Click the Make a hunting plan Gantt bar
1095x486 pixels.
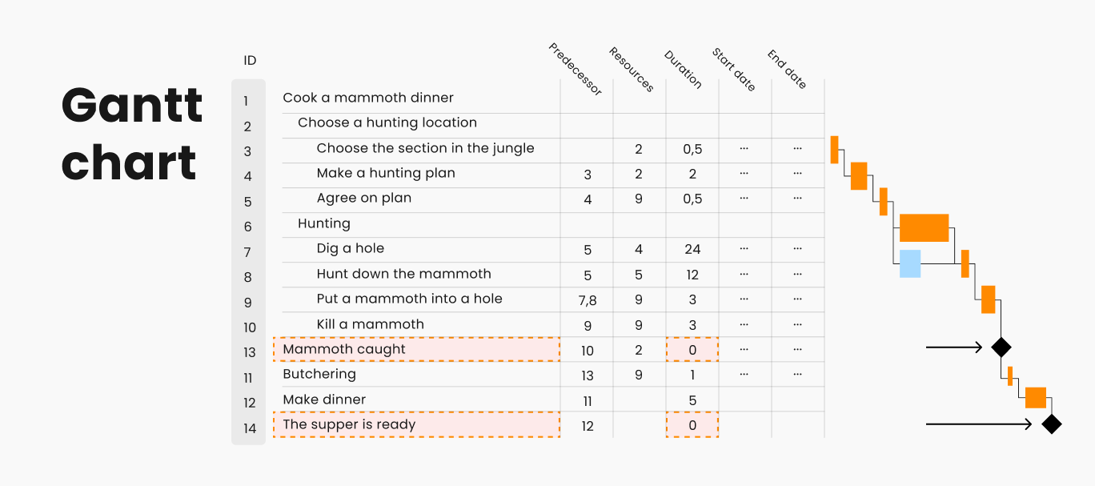[859, 176]
